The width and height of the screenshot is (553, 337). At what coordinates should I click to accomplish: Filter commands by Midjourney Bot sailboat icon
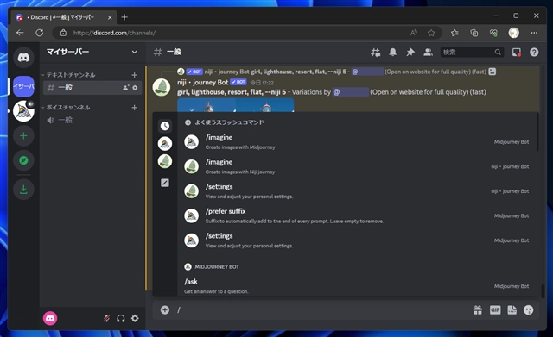pos(165,143)
